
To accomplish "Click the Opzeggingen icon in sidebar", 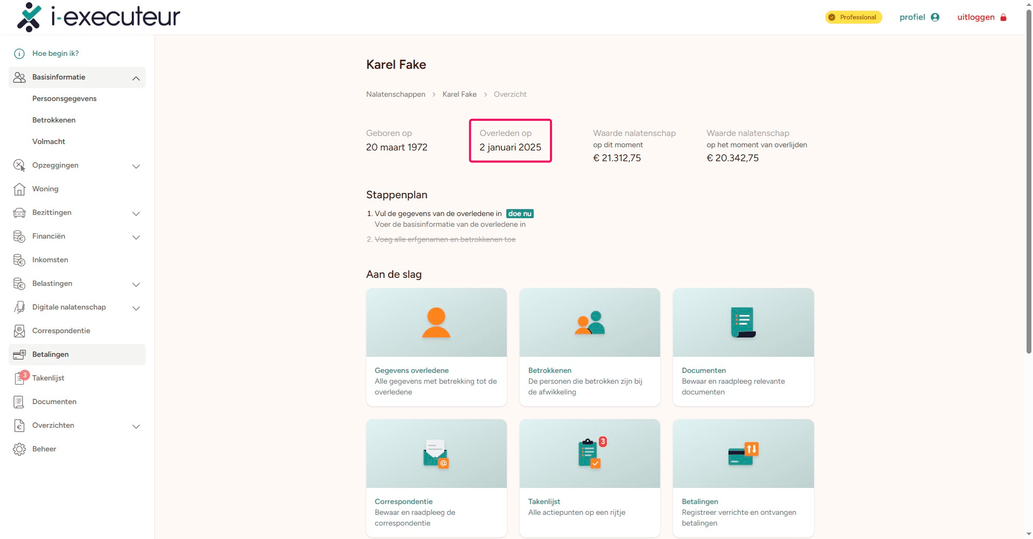I will coord(19,166).
